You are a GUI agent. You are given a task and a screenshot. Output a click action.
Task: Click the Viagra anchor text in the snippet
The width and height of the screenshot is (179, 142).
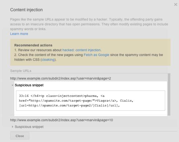coord(103,101)
